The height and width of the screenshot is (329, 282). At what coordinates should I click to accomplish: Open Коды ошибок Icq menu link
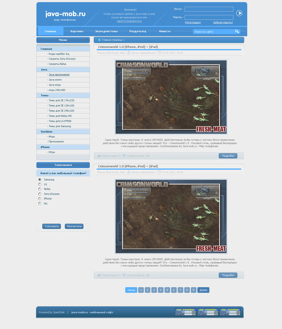(x=59, y=54)
